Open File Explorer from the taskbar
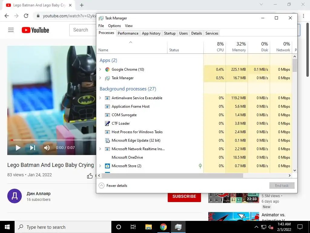 pos(148,227)
